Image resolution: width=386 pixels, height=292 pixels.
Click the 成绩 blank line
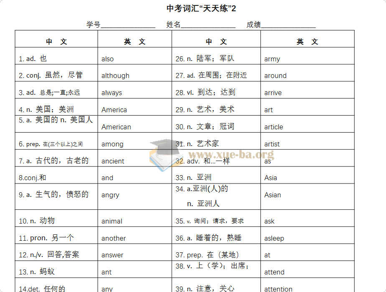(288, 25)
